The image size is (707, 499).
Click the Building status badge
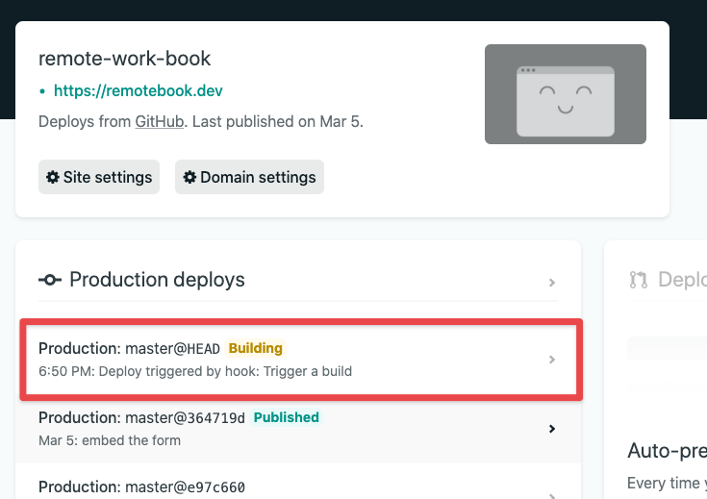(255, 348)
